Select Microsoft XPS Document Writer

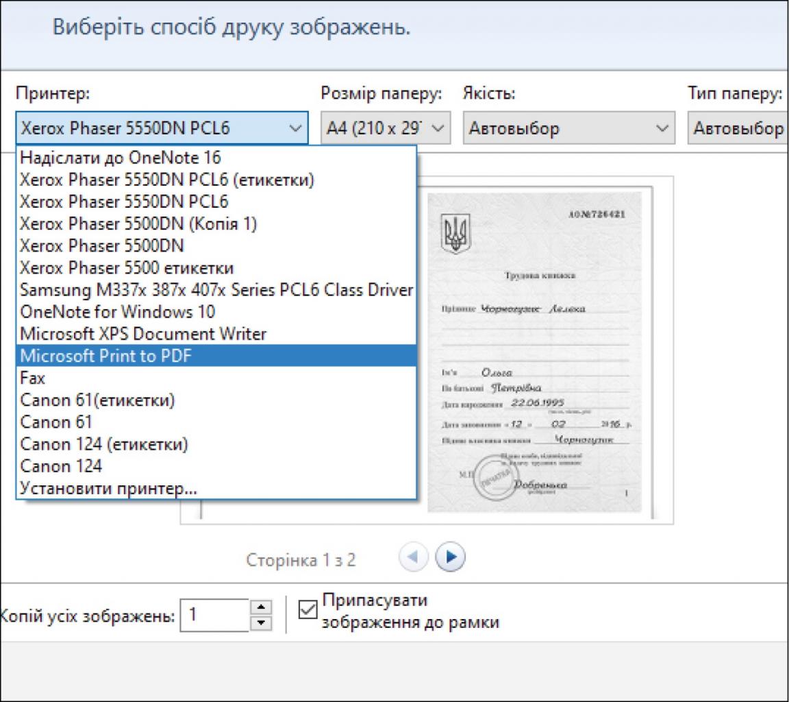tap(216, 334)
